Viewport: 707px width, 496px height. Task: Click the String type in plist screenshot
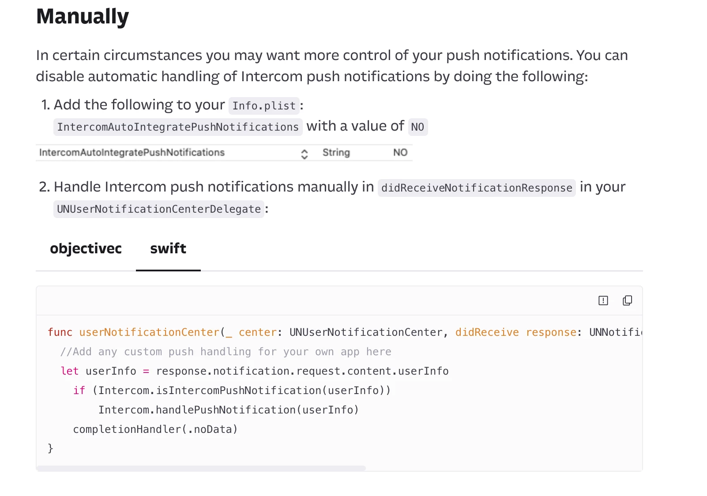[x=336, y=153]
